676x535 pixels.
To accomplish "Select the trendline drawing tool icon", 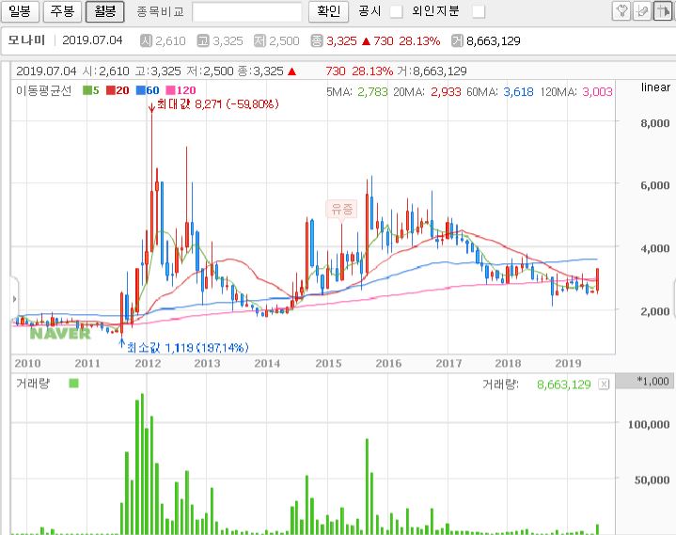I will pyautogui.click(x=641, y=11).
